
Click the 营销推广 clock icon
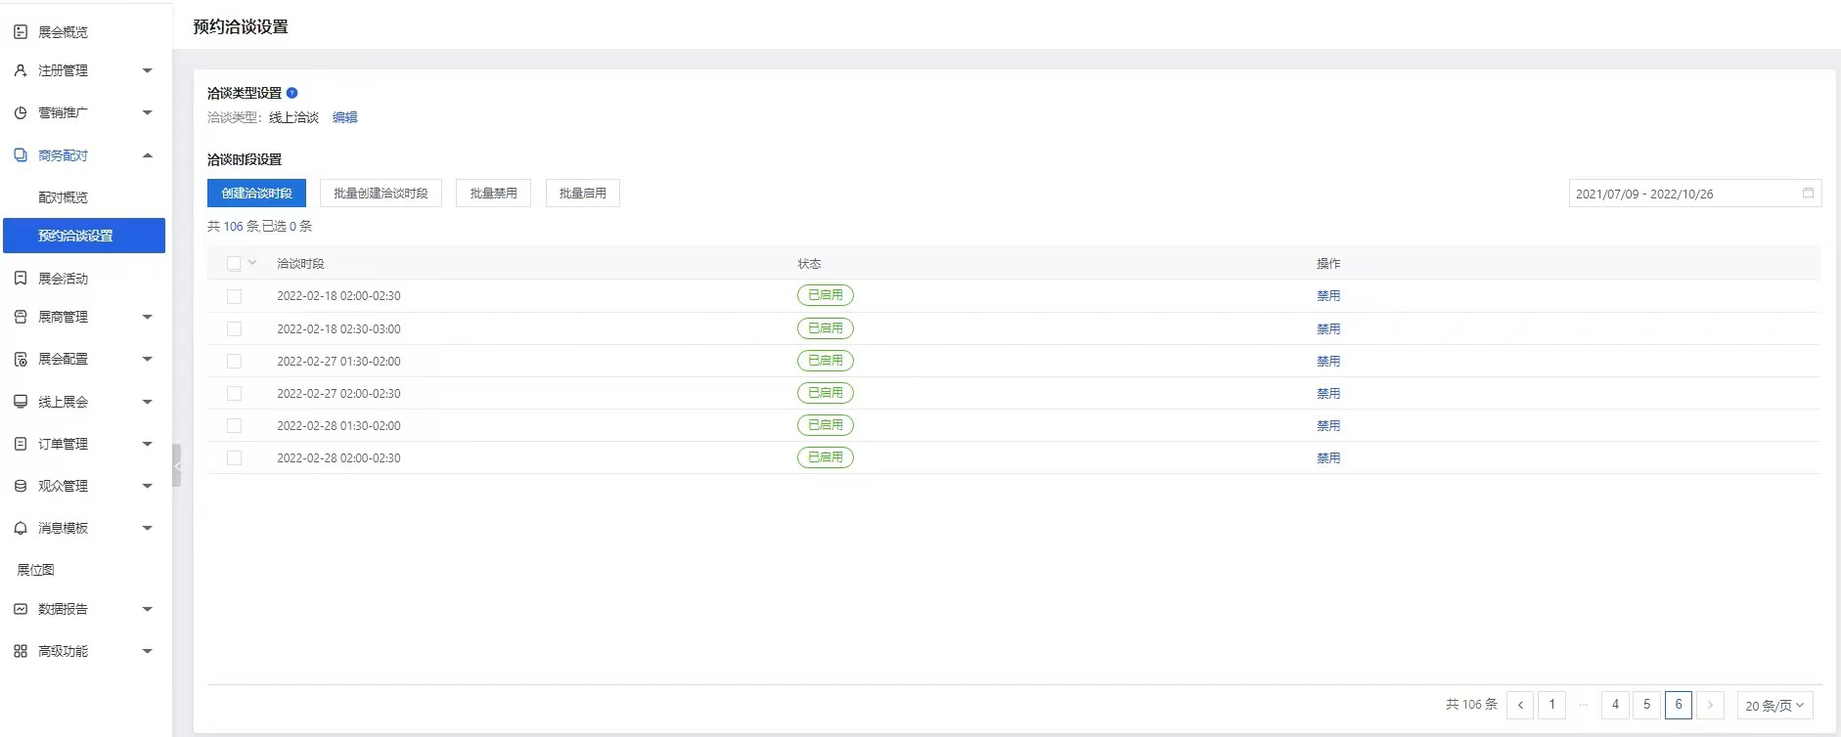click(x=21, y=112)
